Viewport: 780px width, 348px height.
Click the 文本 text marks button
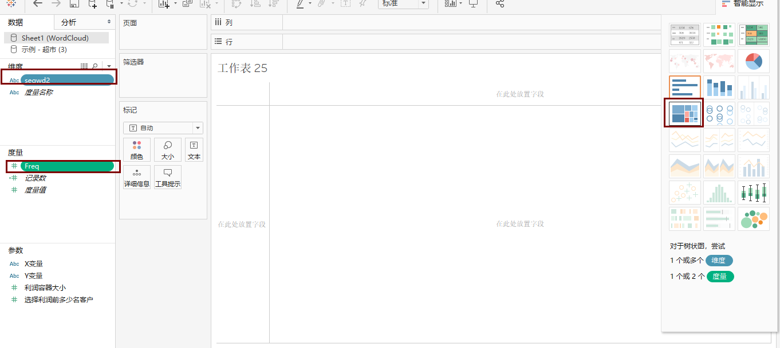pos(194,150)
